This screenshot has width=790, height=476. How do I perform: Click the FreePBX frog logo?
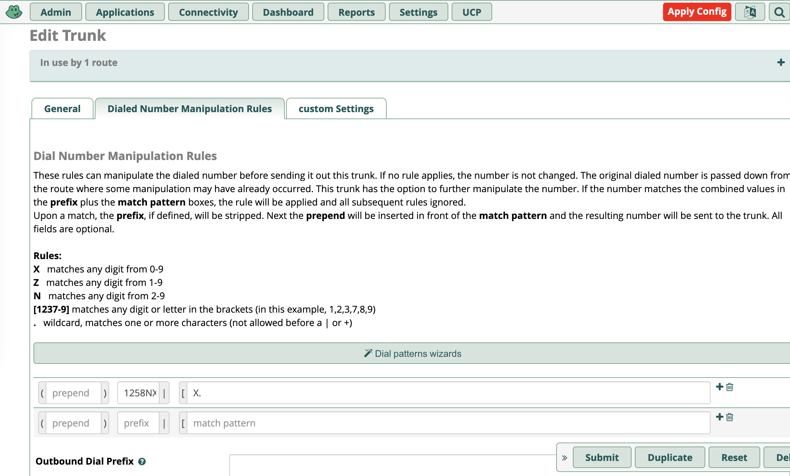click(14, 12)
